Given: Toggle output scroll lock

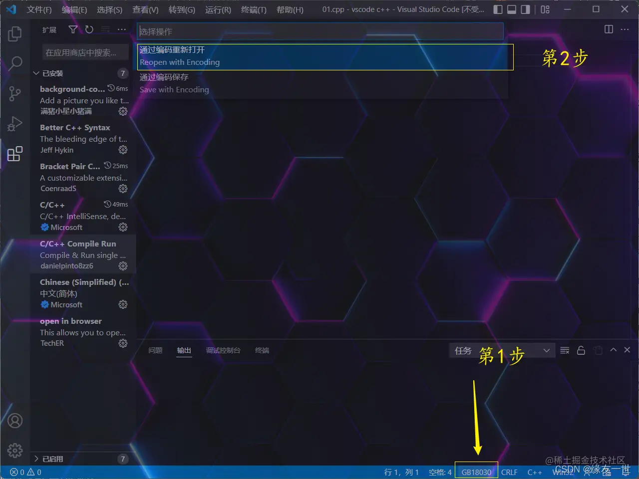Looking at the screenshot, I should pyautogui.click(x=581, y=350).
